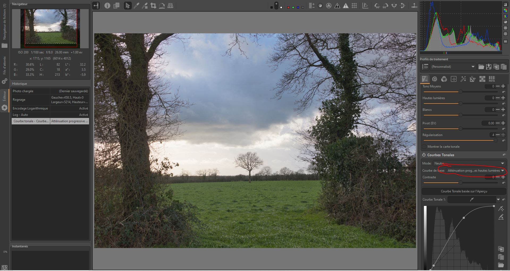Enable Montrer la carte tonale checkbox
Image resolution: width=510 pixels, height=271 pixels.
pos(424,147)
